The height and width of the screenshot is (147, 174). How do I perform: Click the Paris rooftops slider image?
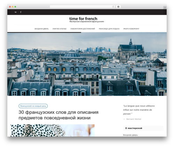coord(87,64)
